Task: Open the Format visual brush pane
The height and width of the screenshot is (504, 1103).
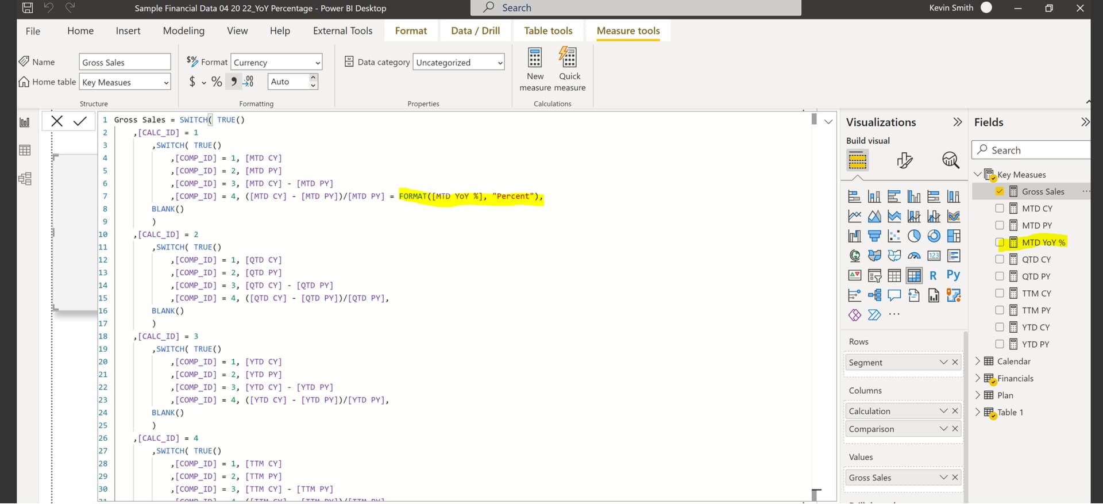Action: point(904,160)
